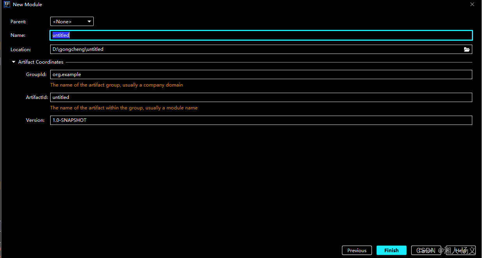Image resolution: width=482 pixels, height=258 pixels.
Task: Click the Location label
Action: pos(21,50)
